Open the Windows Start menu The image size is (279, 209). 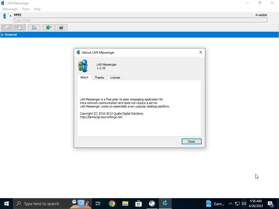[7, 204]
